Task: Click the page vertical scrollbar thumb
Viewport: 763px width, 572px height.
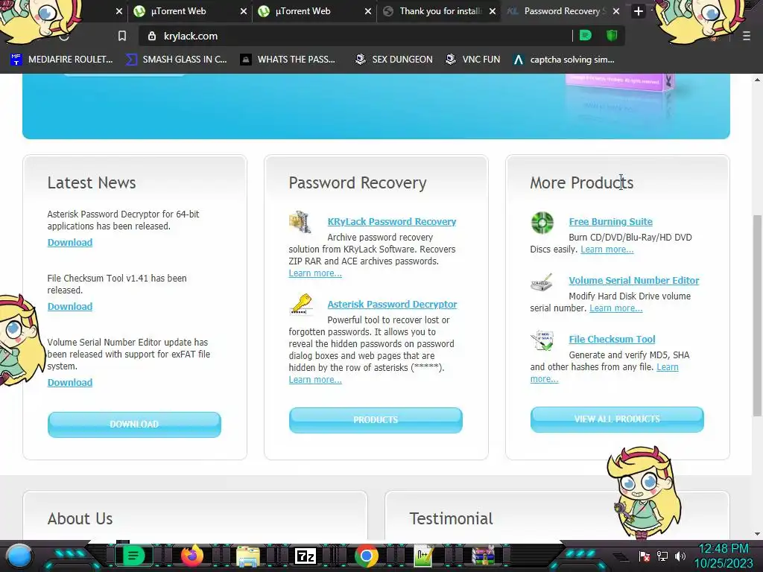Action: click(x=758, y=315)
